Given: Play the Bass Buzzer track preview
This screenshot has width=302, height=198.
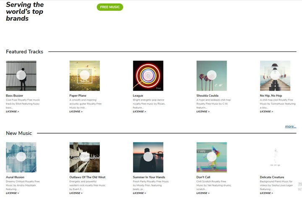Looking at the screenshot, I should [x=21, y=75].
